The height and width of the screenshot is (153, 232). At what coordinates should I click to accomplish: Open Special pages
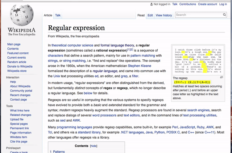(19, 124)
